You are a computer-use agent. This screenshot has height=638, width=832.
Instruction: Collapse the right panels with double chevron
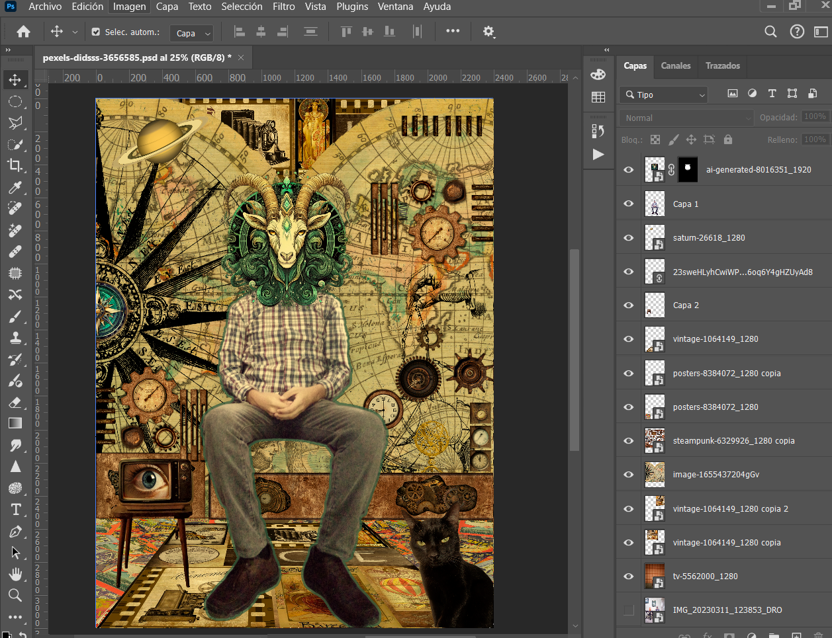[x=607, y=50]
